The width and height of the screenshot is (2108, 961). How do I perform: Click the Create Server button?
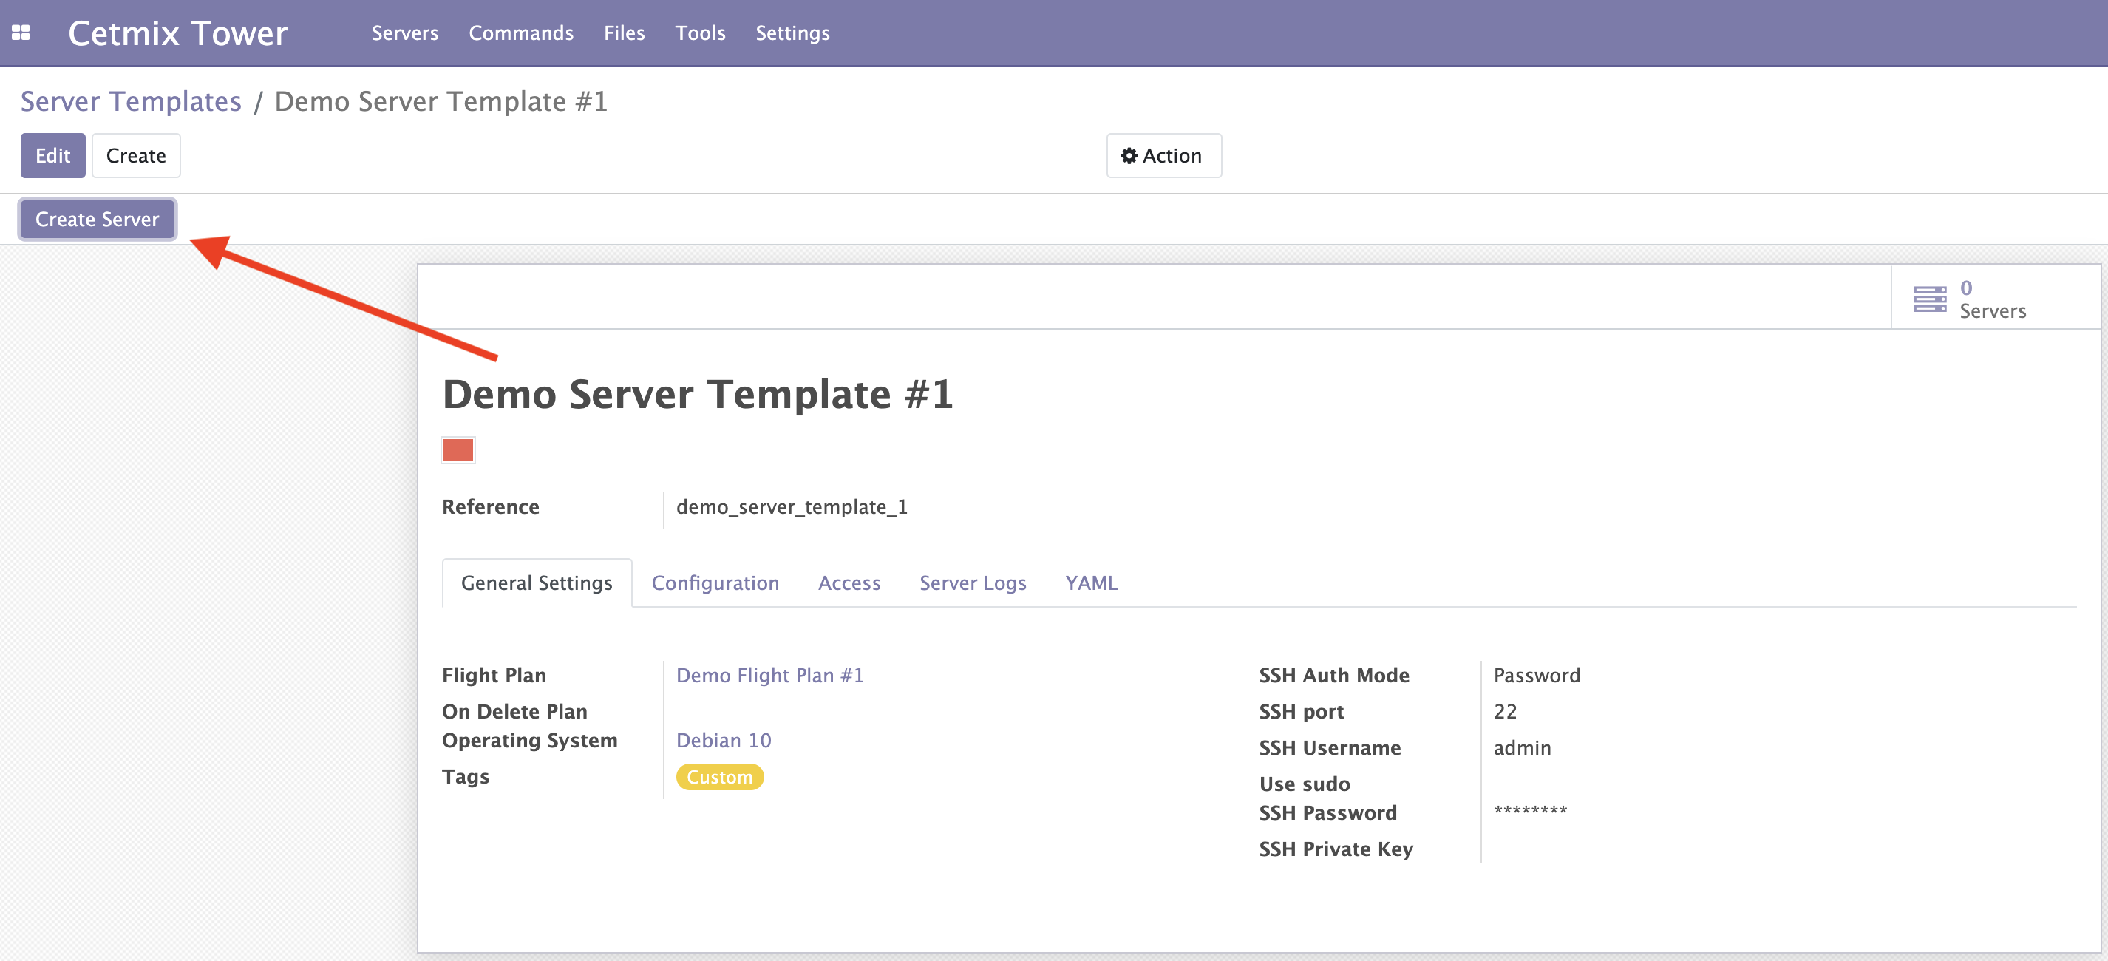click(98, 220)
